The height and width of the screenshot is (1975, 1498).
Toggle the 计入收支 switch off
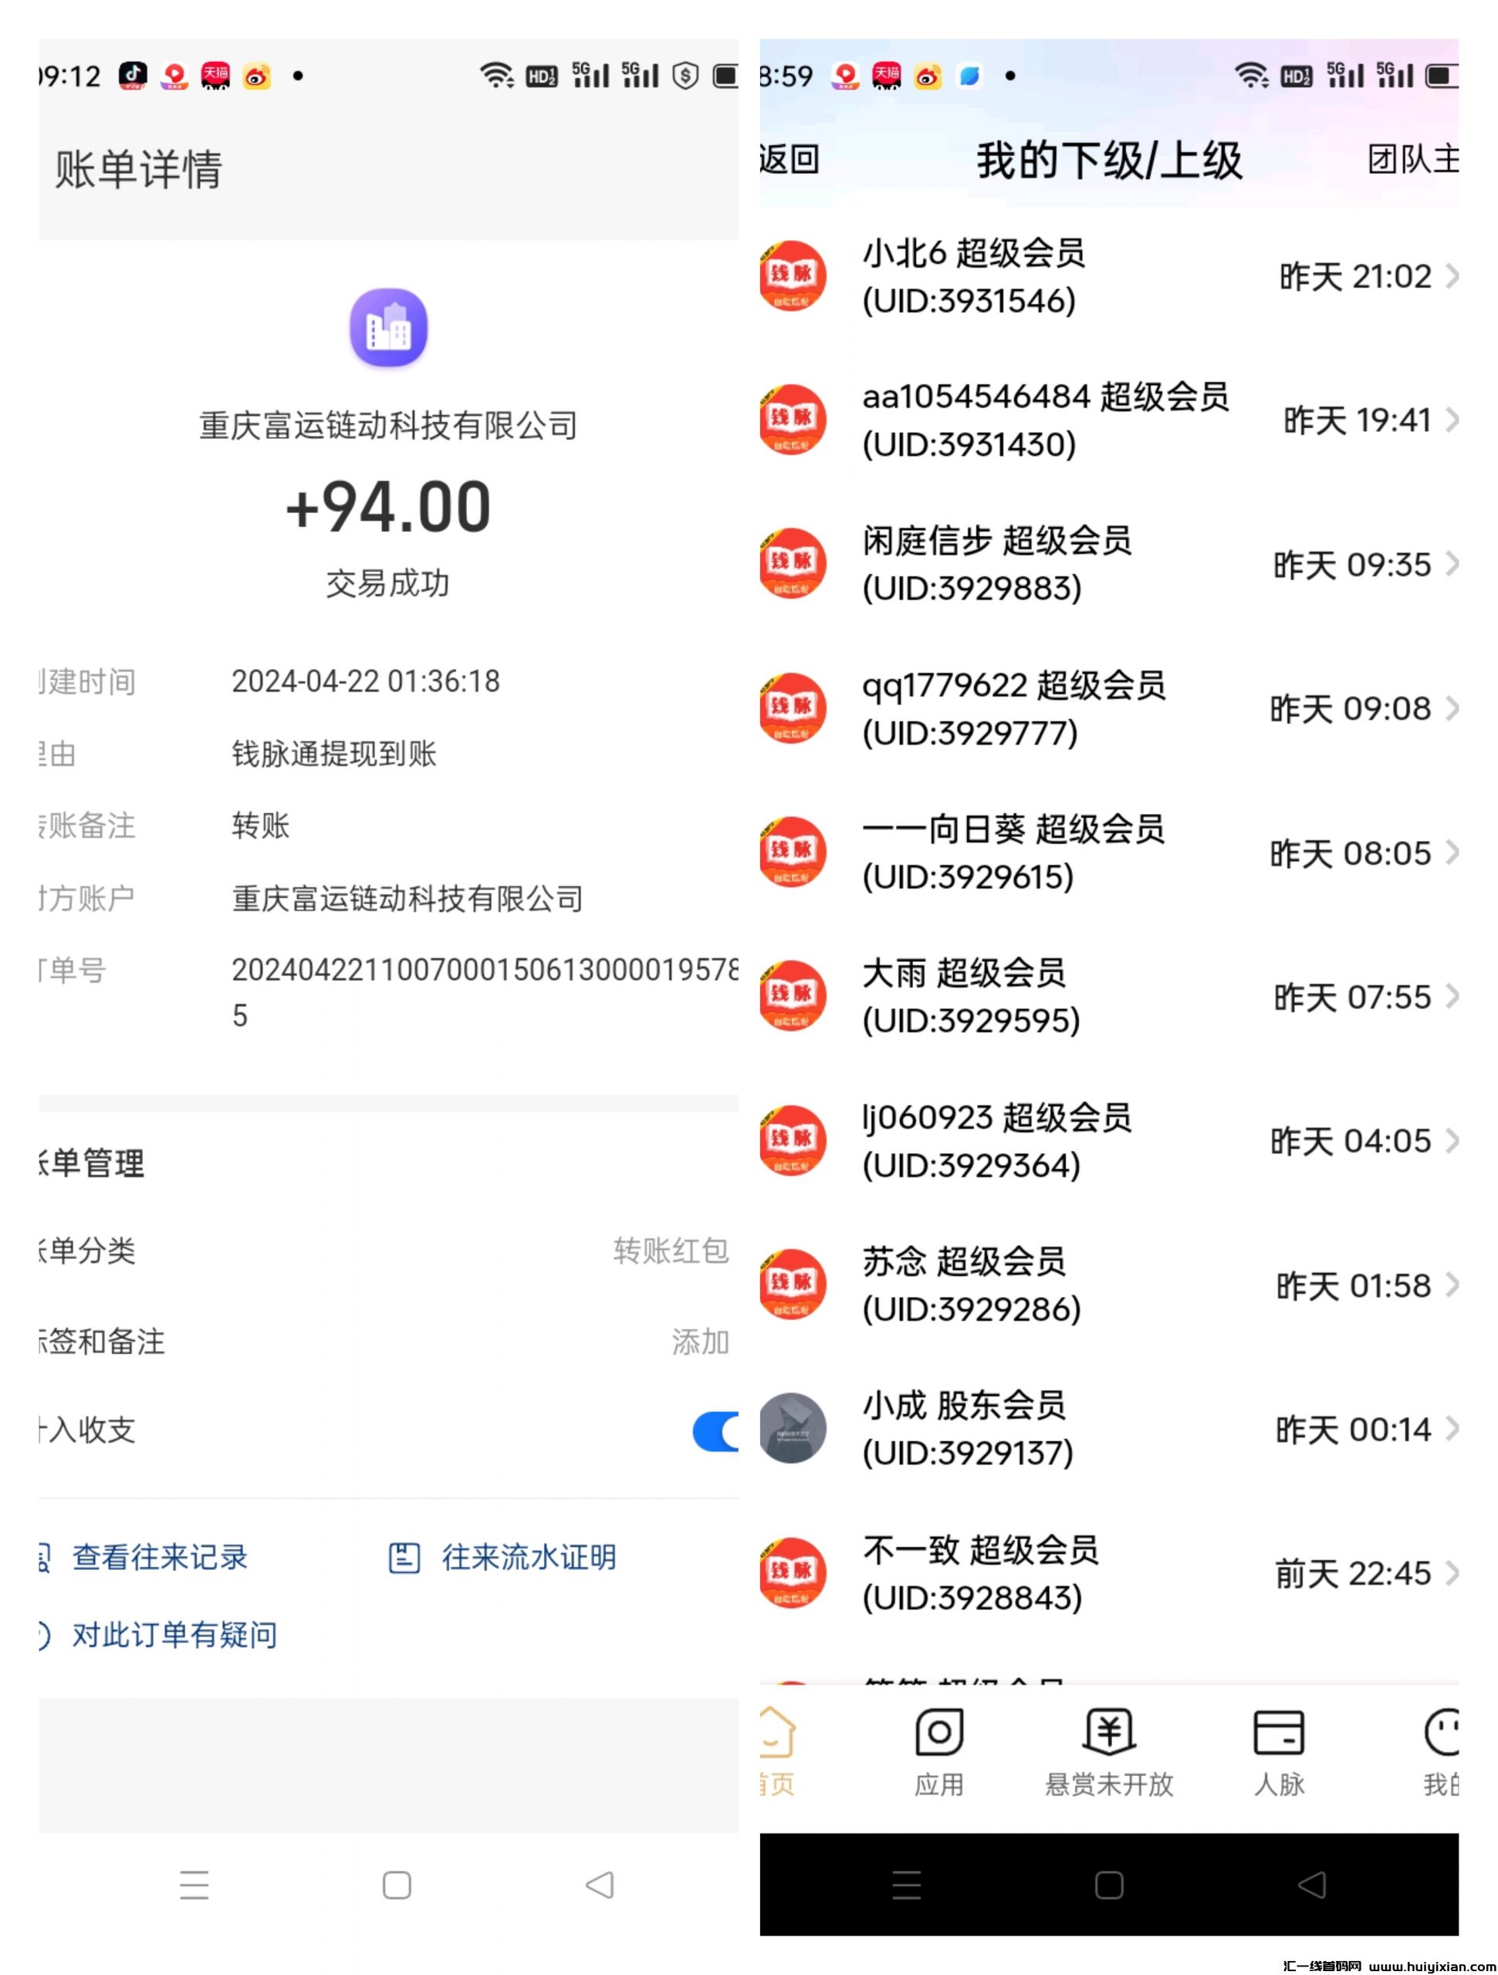coord(716,1431)
